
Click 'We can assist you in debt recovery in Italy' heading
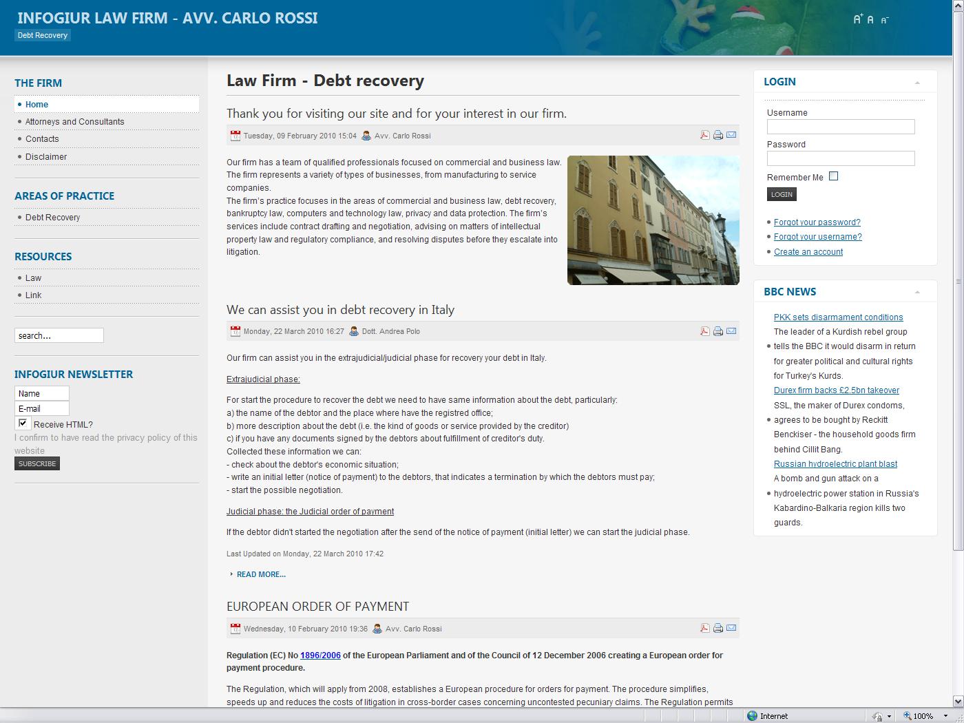click(x=340, y=310)
